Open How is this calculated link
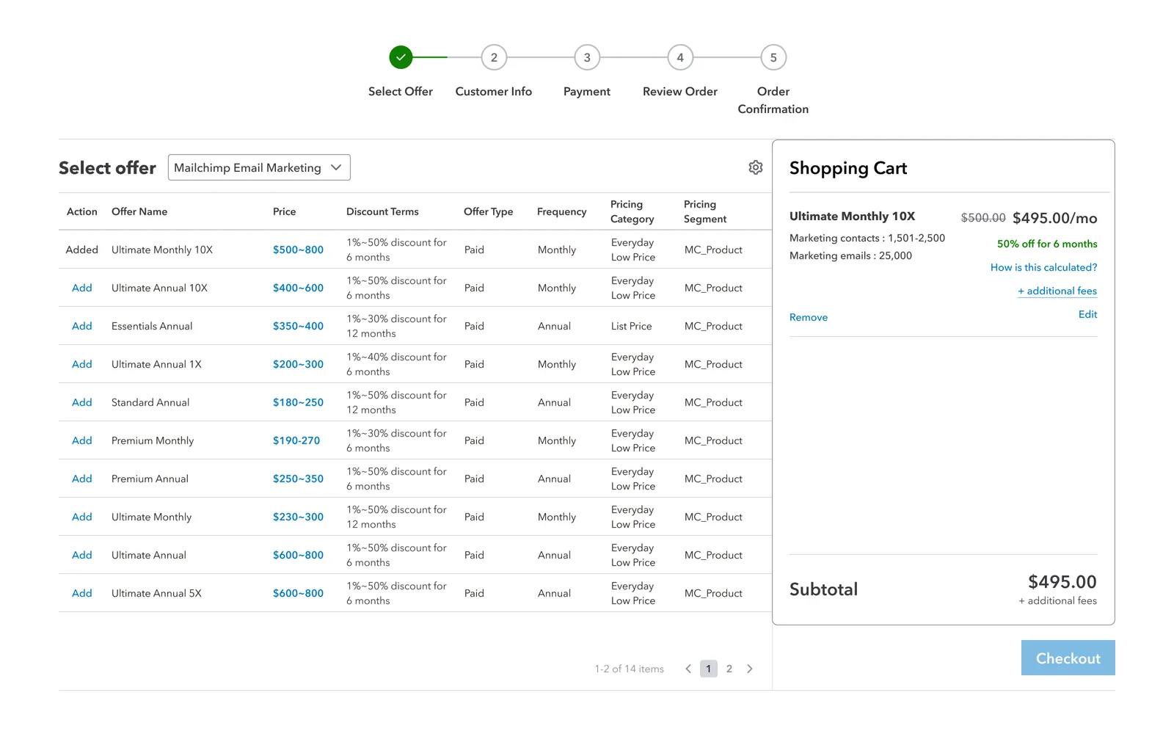 tap(1044, 267)
